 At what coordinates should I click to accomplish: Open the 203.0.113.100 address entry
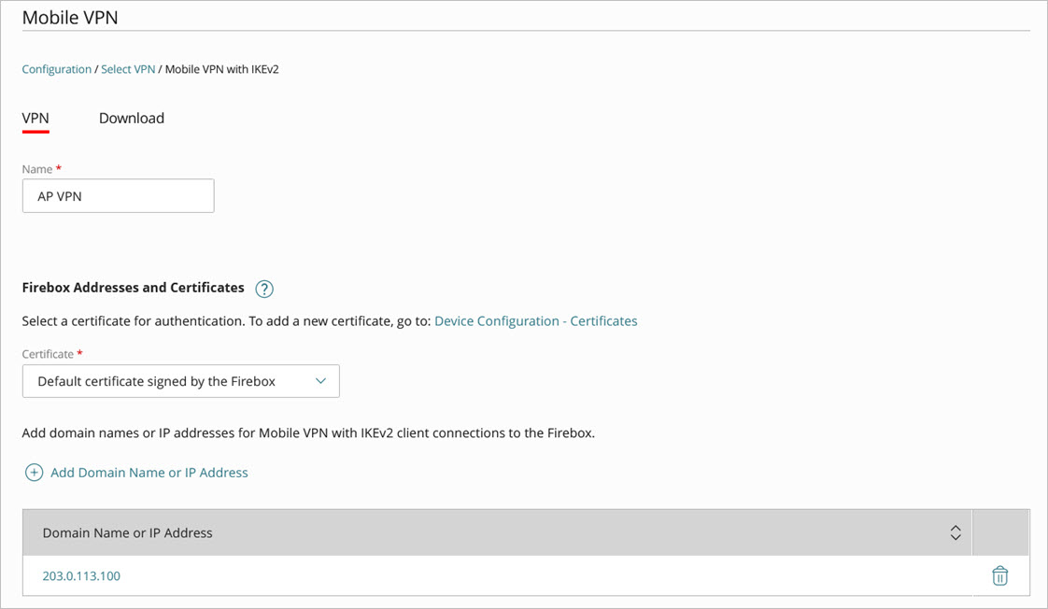(80, 575)
